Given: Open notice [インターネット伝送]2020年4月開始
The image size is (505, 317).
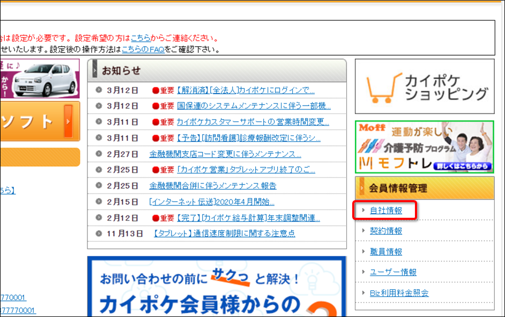Looking at the screenshot, I should click(212, 202).
